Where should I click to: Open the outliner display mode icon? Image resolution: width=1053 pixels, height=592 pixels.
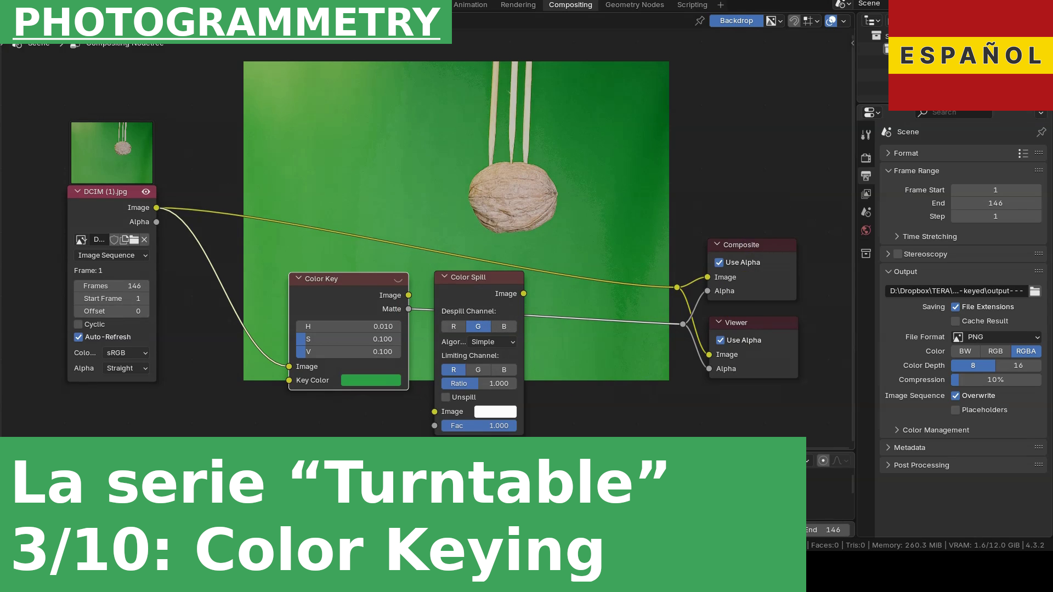pos(871,21)
